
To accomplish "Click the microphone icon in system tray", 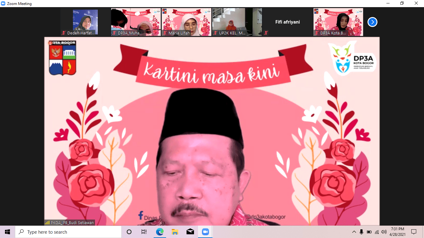I will pyautogui.click(x=362, y=232).
